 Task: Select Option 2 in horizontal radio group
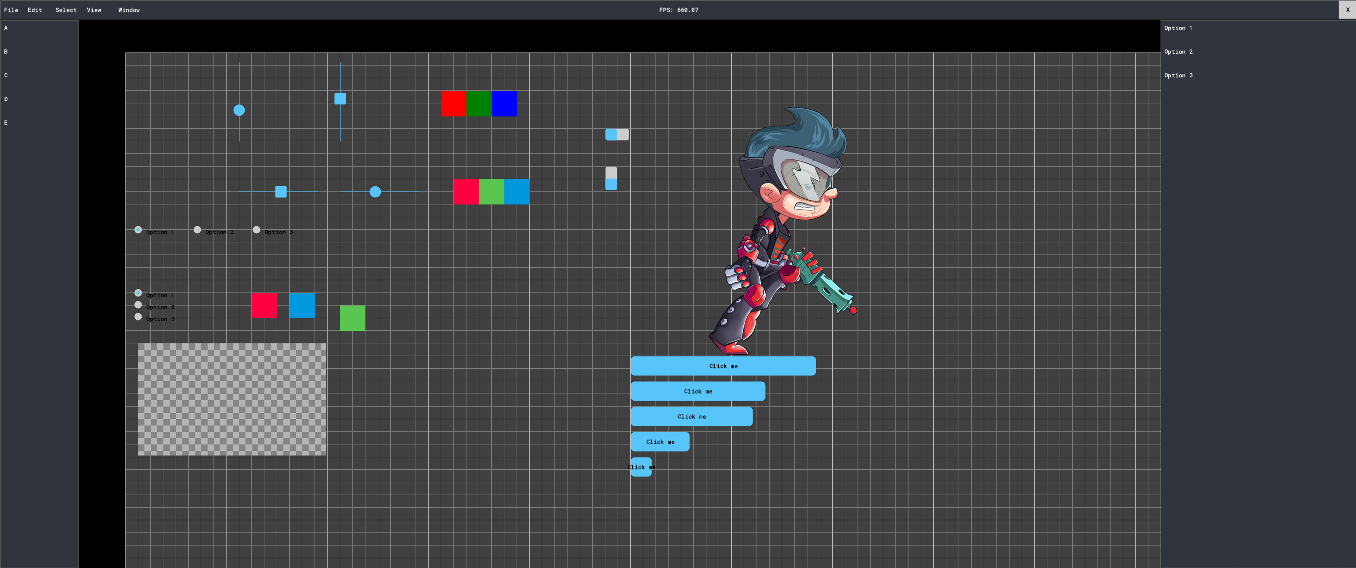tap(197, 230)
